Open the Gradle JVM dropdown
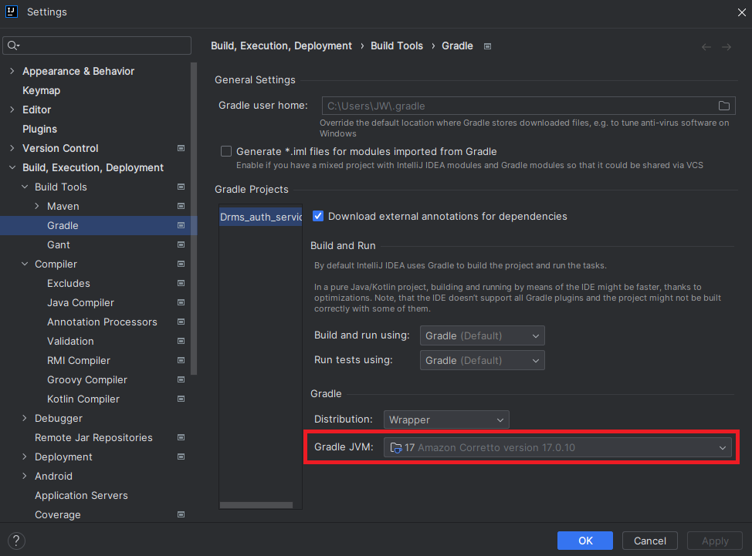Viewport: 752px width, 556px height. [557, 448]
